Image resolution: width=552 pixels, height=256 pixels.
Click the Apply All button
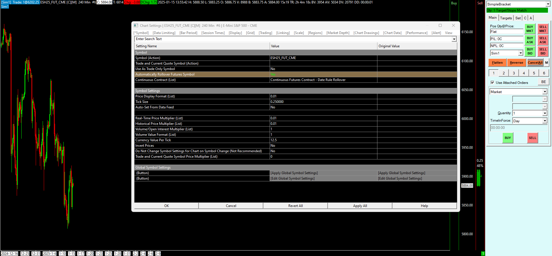point(360,206)
